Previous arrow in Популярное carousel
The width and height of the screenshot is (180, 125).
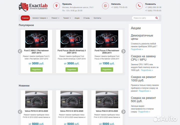[x=20, y=51]
